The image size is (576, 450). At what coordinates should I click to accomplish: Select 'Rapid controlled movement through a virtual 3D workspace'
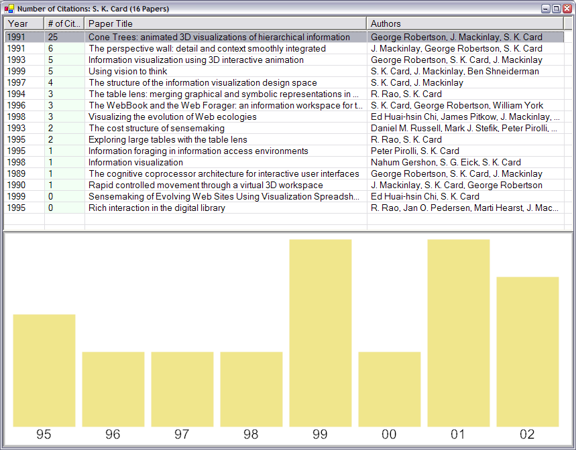point(205,185)
